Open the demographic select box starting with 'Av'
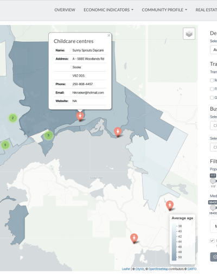 click(214, 50)
